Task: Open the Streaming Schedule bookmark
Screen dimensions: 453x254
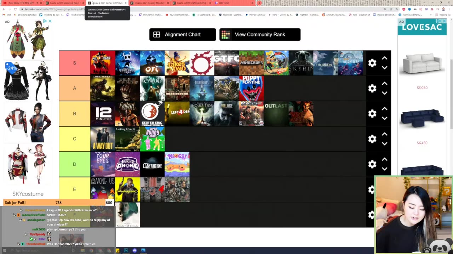Action: pyautogui.click(x=25, y=15)
